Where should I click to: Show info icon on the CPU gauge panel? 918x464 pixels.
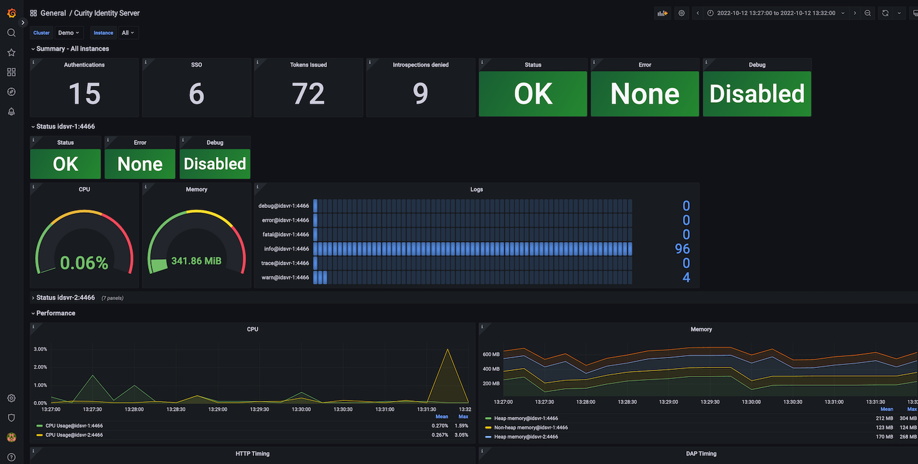click(33, 186)
